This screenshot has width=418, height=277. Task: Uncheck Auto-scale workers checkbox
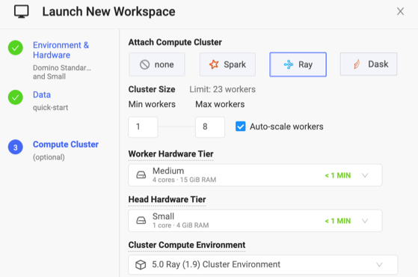pos(241,127)
